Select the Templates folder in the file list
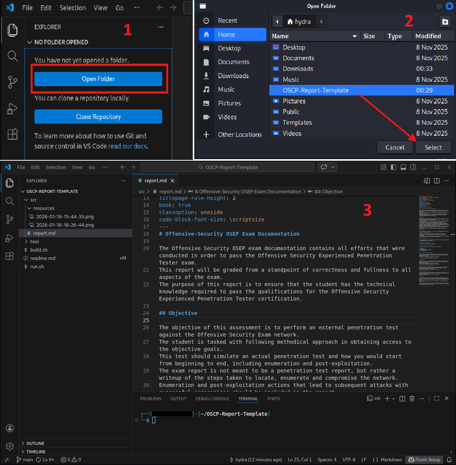456x465 pixels. click(362, 122)
